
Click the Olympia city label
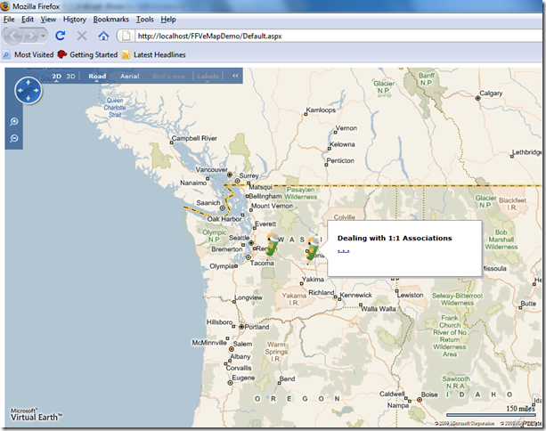tap(222, 266)
